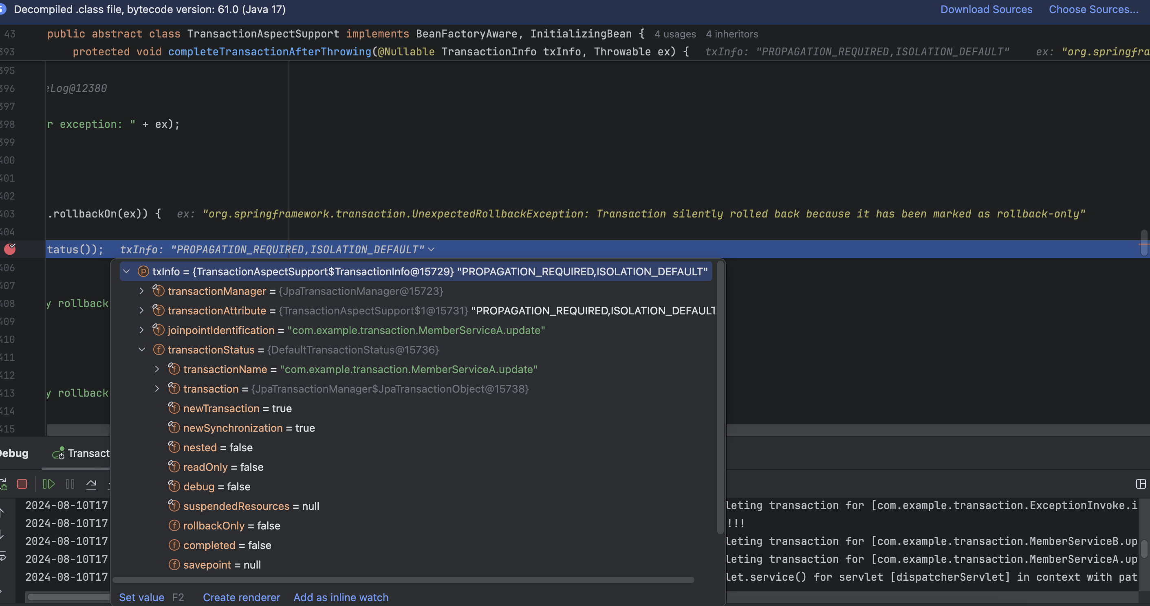Click the Rerun debug bug icon
The image size is (1150, 606).
(3, 484)
